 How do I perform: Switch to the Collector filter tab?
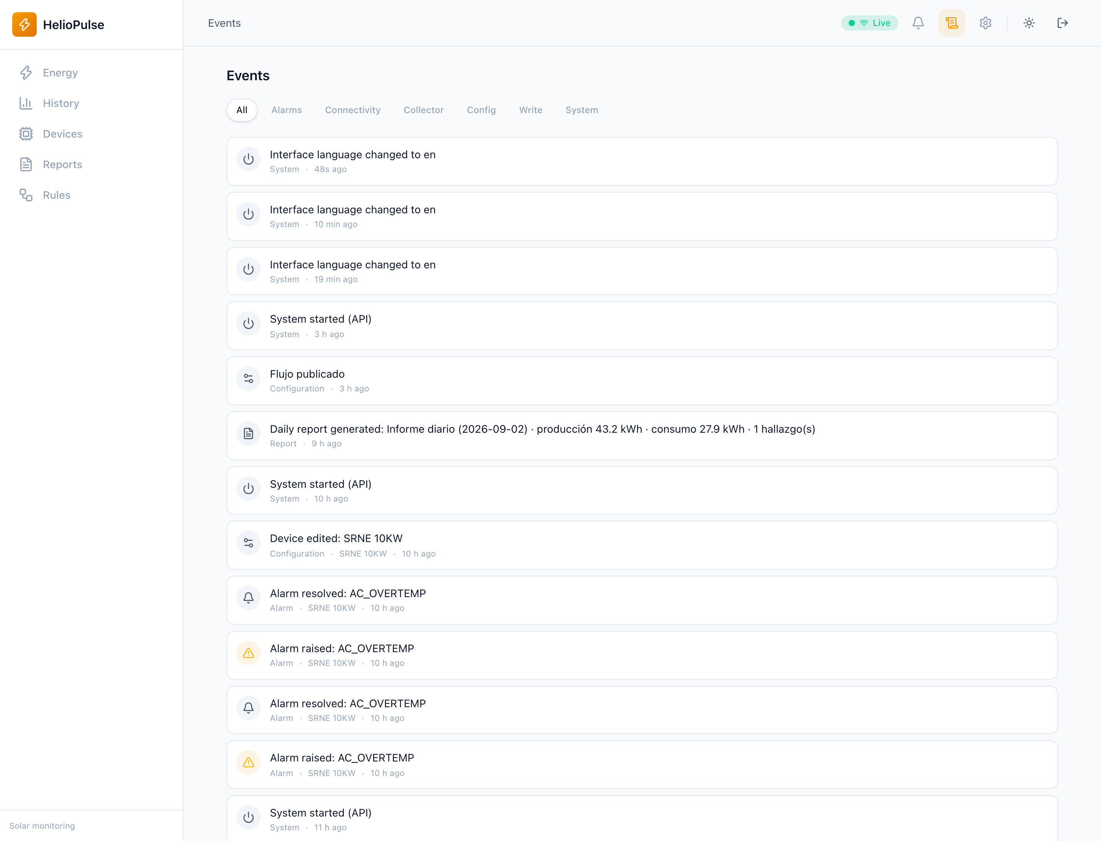tap(424, 110)
